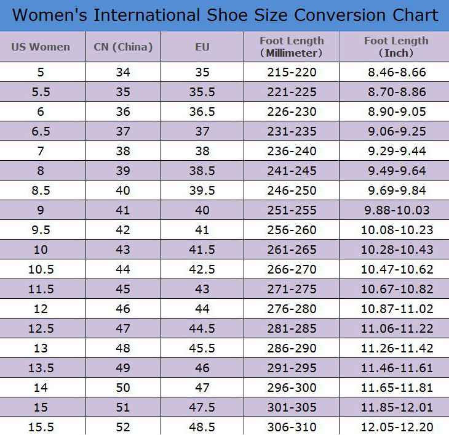Click the 251-255 millimeter cell
Viewport: 449px width, 435px height.
(292, 210)
